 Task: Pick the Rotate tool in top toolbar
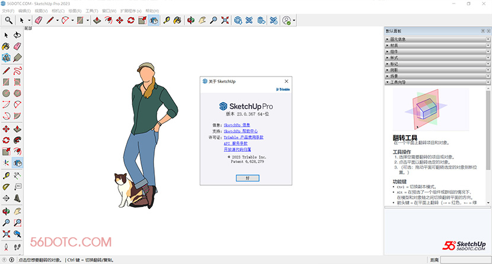pyautogui.click(x=131, y=20)
